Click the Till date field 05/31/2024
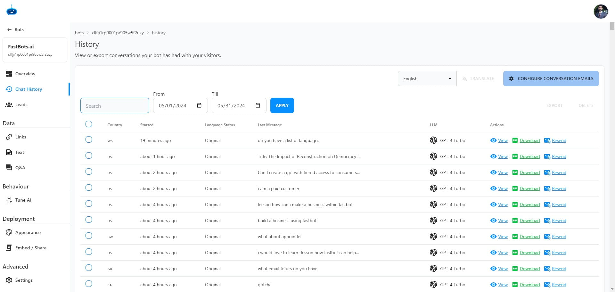 click(x=239, y=105)
